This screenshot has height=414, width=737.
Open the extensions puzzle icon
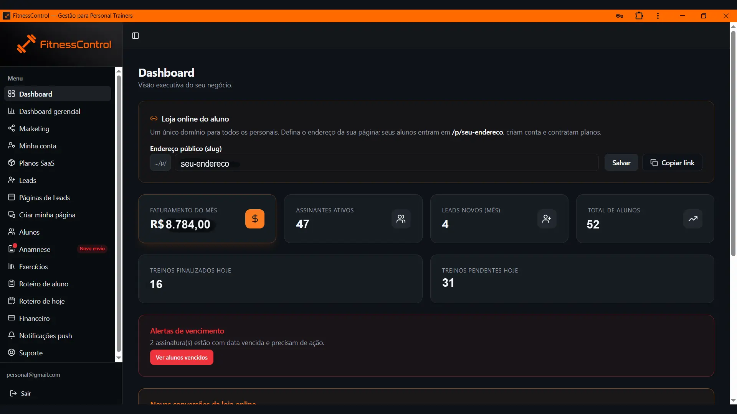[x=639, y=16]
